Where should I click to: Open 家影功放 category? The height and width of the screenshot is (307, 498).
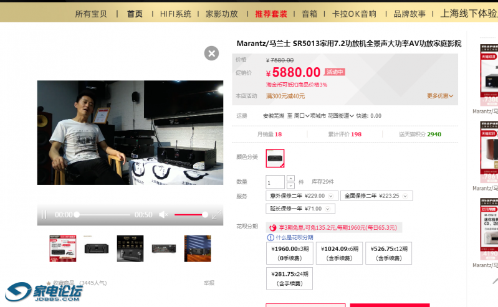(222, 14)
